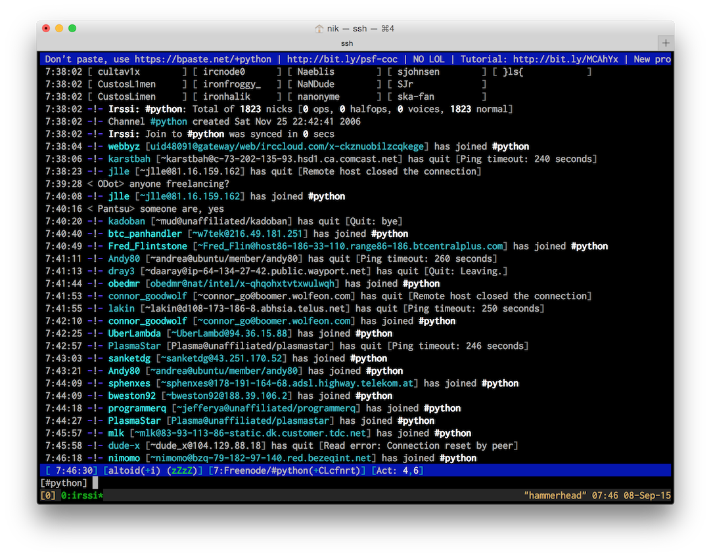Screen dimensions: 711x557
Task: Click nick 'mlk' join line
Action: [x=116, y=433]
